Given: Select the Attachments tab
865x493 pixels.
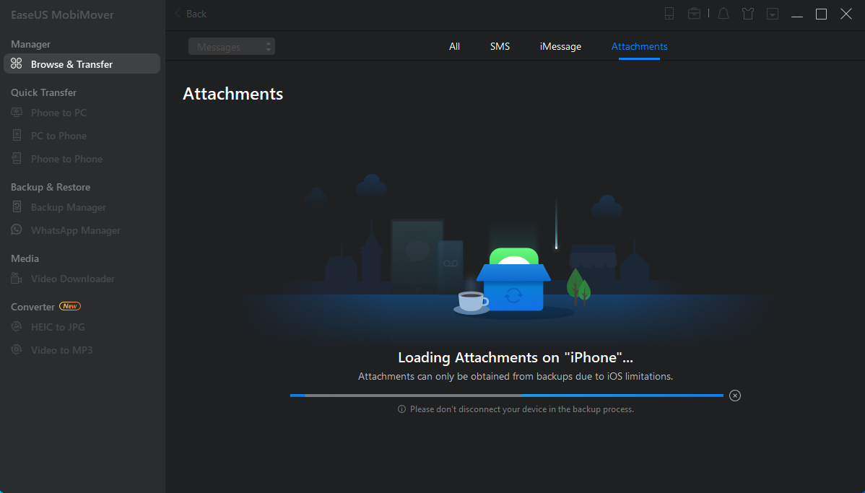Looking at the screenshot, I should point(639,46).
